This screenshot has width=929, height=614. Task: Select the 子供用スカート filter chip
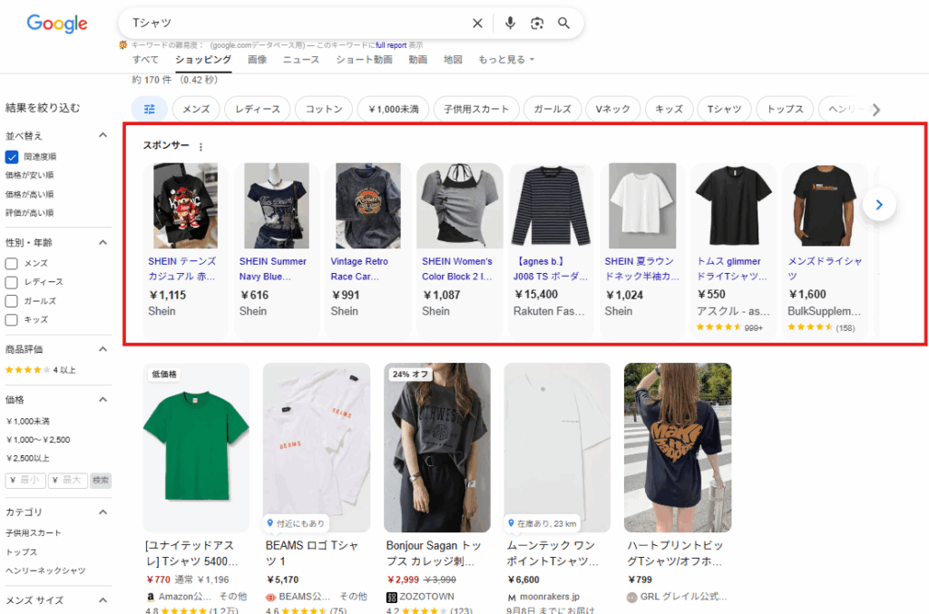point(476,109)
